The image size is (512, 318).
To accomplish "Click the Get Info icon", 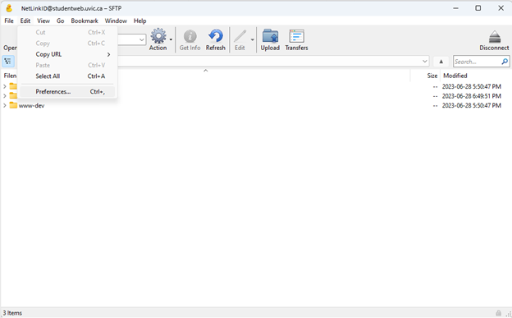I will point(190,36).
